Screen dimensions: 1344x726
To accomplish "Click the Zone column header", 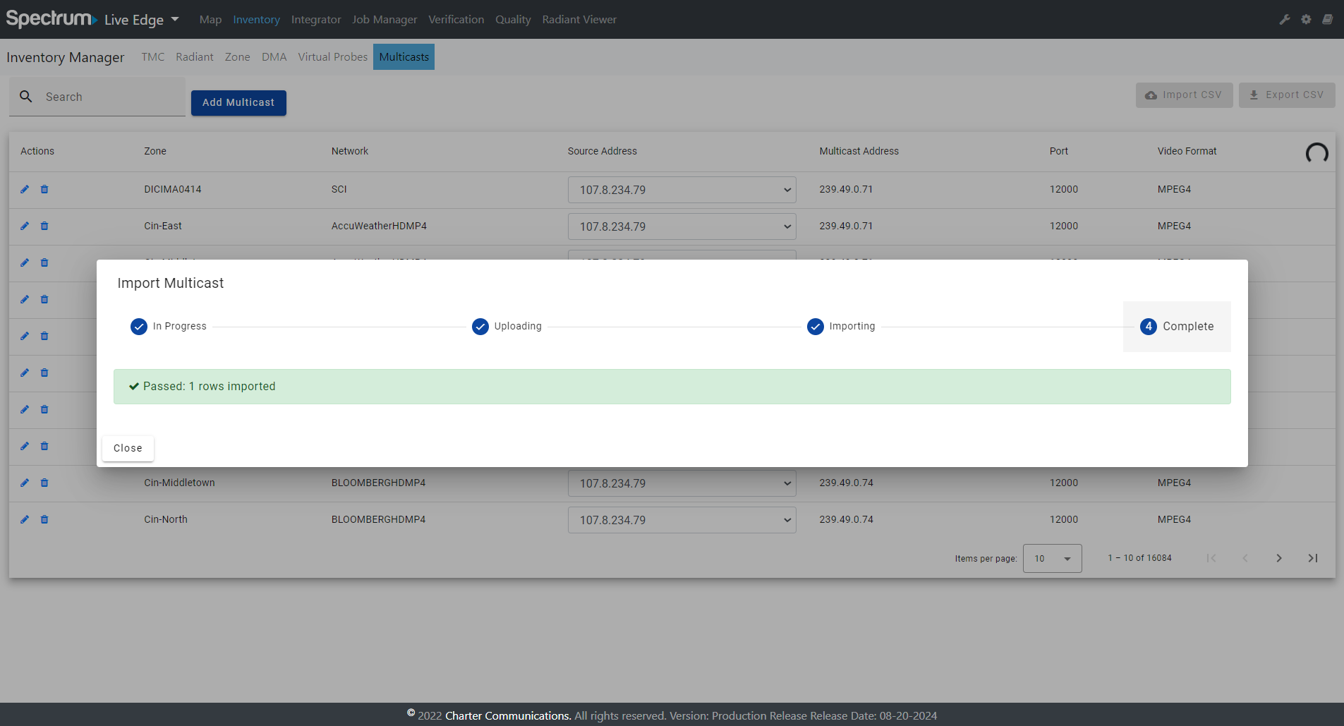I will (155, 151).
